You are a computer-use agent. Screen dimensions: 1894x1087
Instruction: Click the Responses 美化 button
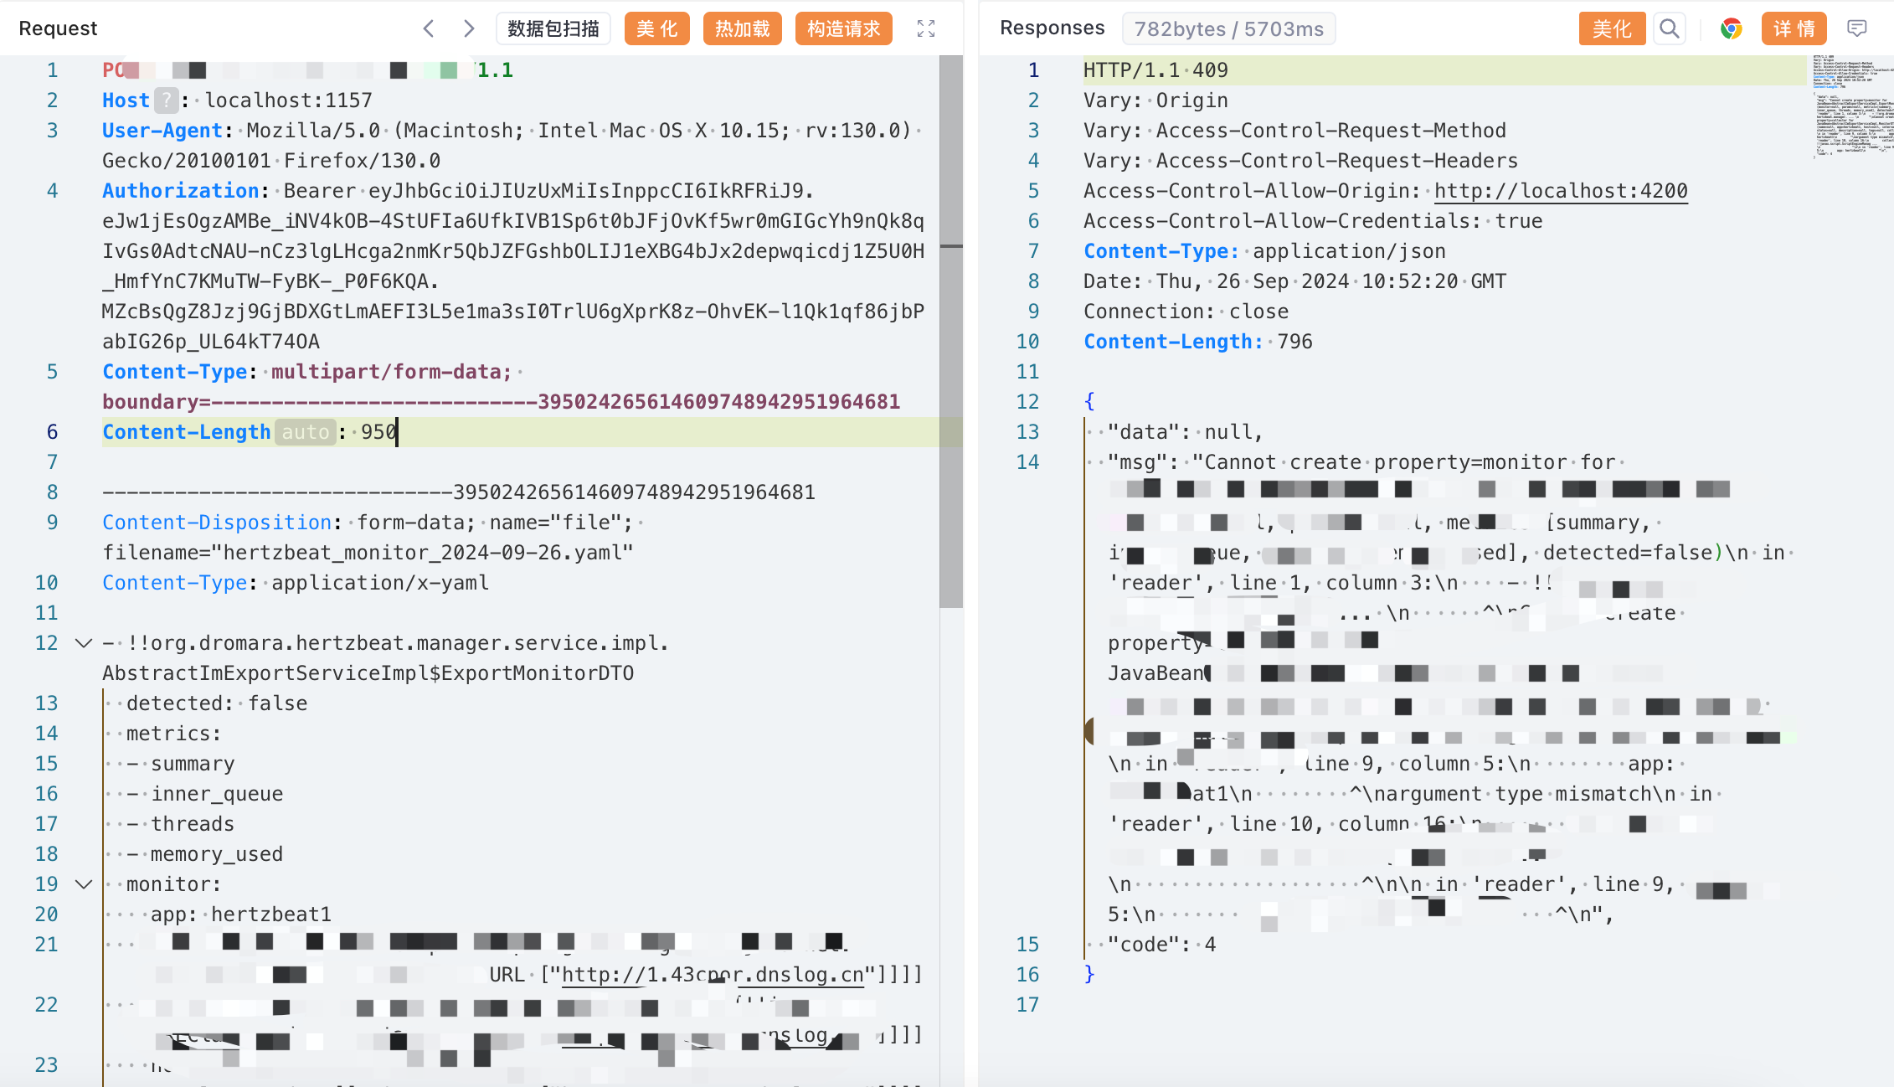(1611, 28)
